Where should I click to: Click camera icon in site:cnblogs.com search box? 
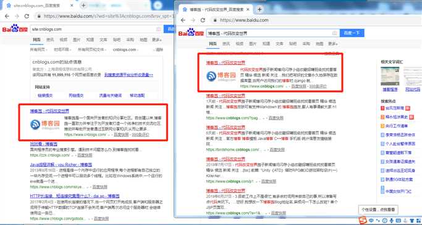159,29
